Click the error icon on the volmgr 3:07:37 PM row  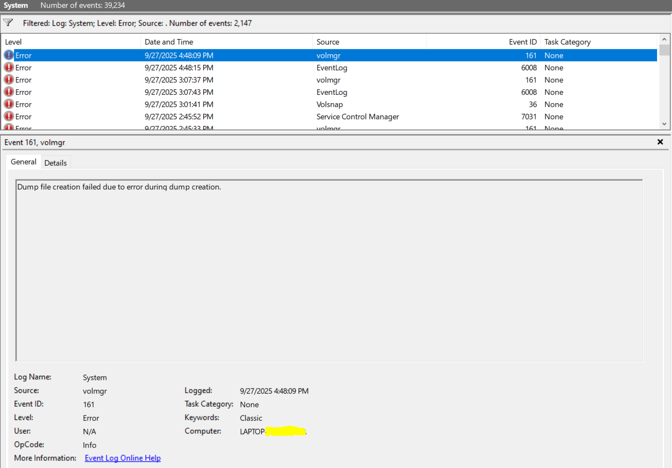click(x=9, y=80)
